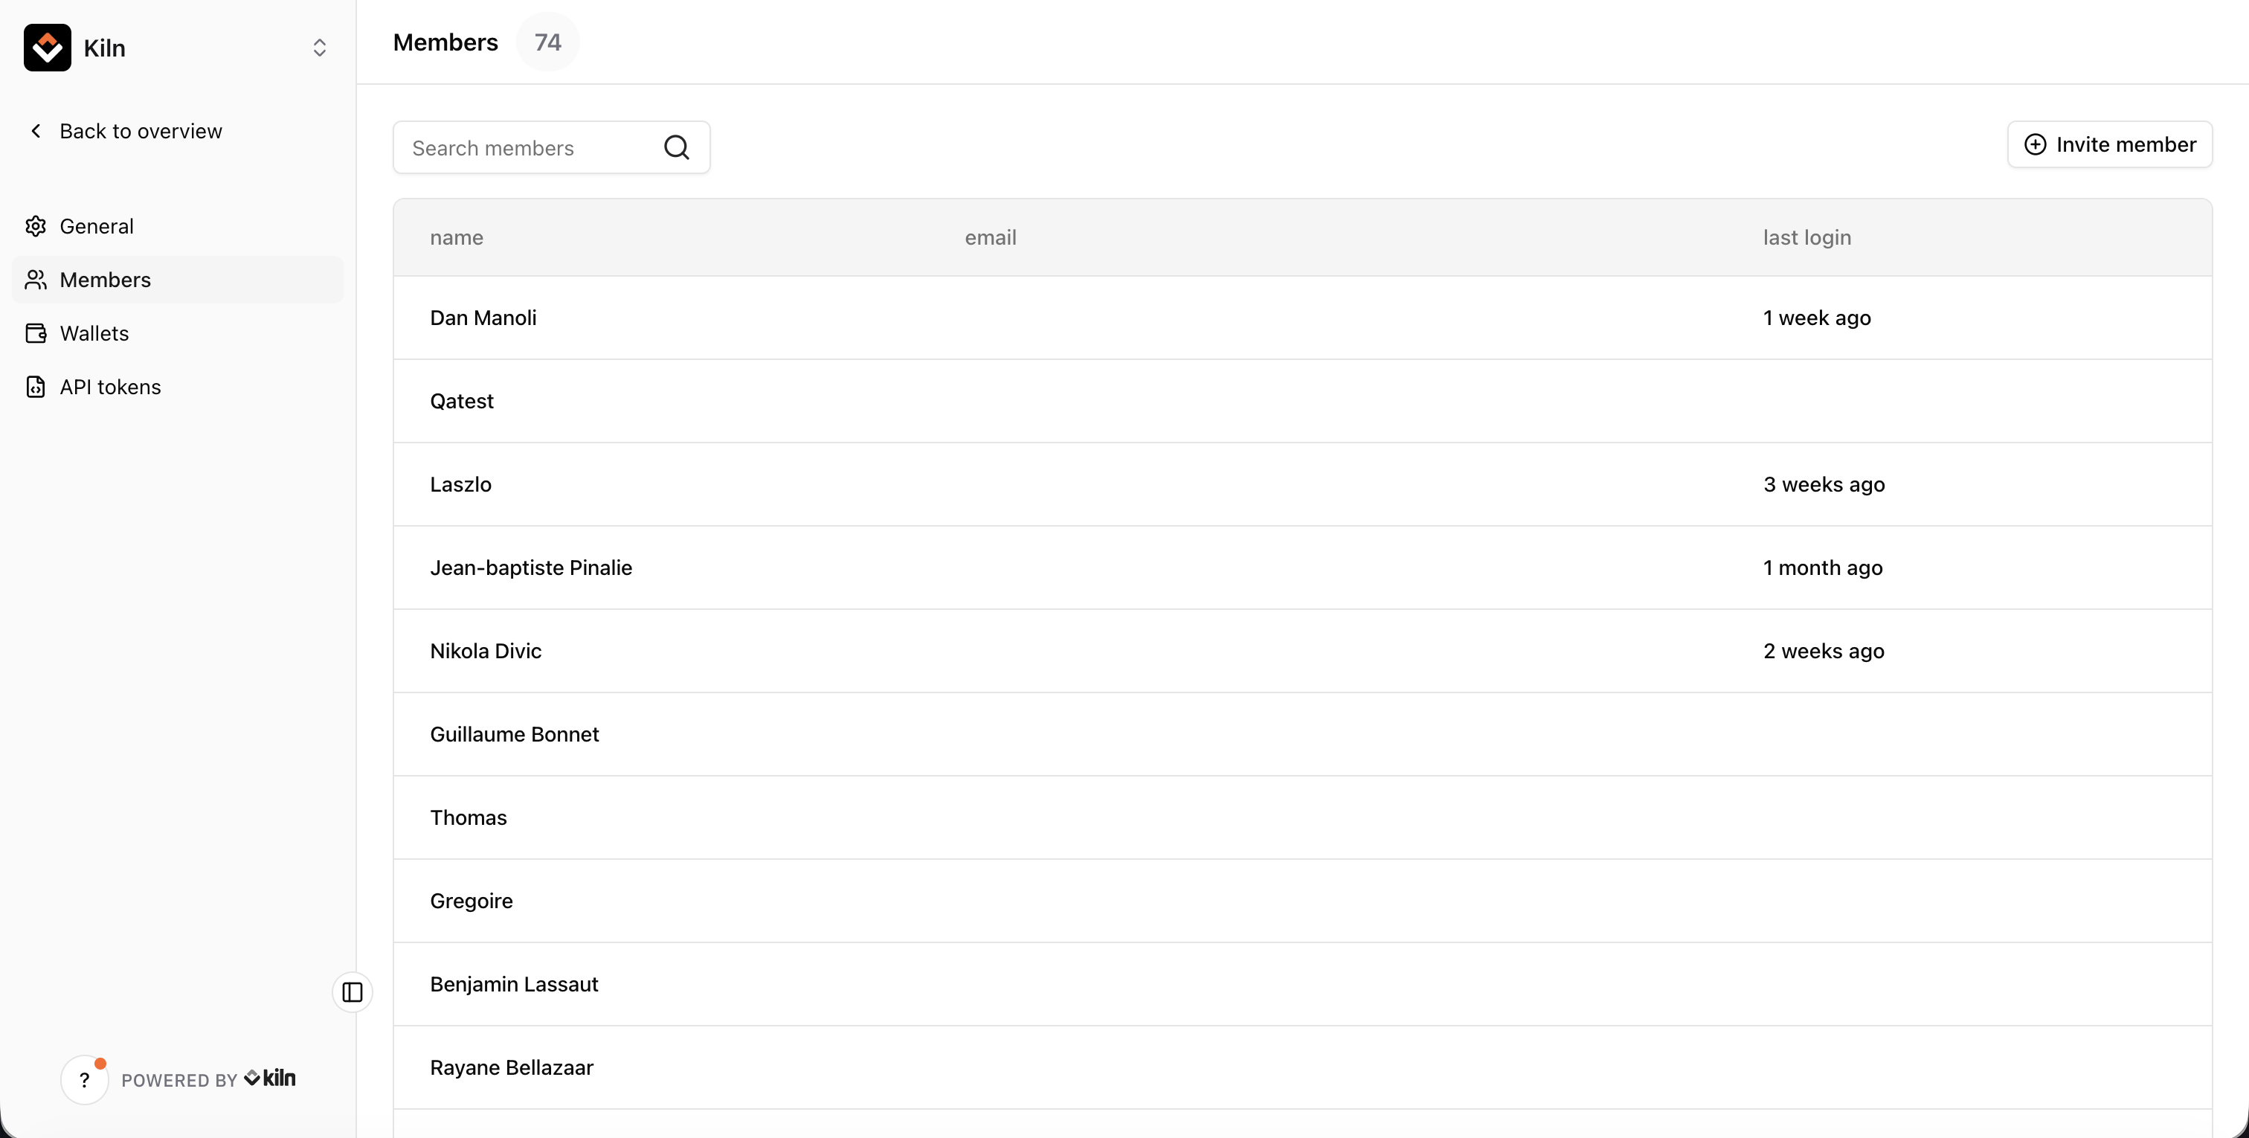Open the API tokens section
2249x1138 pixels.
[x=110, y=387]
